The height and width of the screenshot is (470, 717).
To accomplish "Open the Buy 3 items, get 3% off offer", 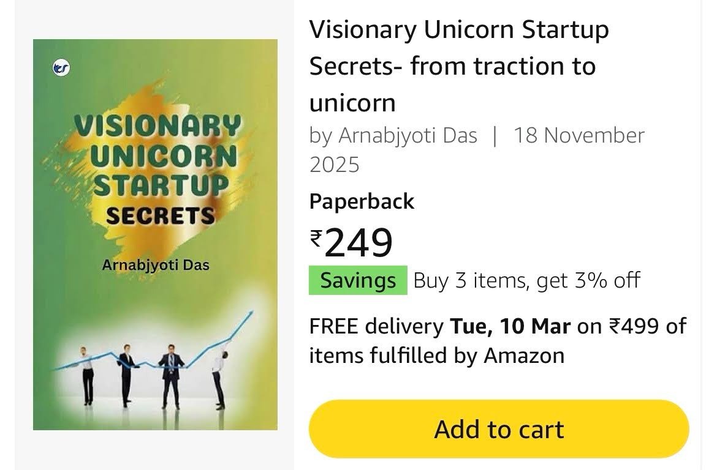I will click(526, 280).
